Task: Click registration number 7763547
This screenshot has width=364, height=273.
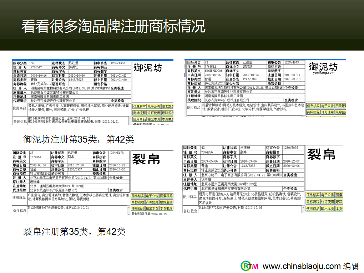Action: point(36,67)
